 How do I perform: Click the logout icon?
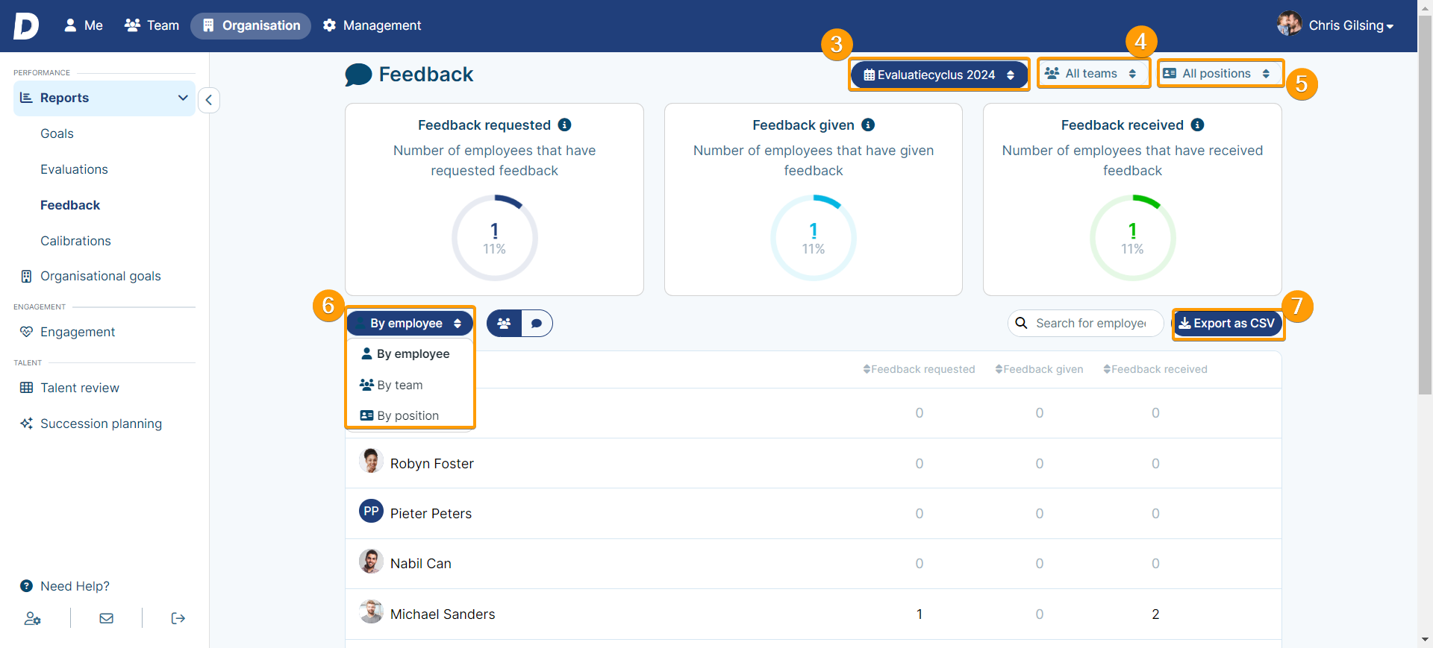(x=178, y=618)
